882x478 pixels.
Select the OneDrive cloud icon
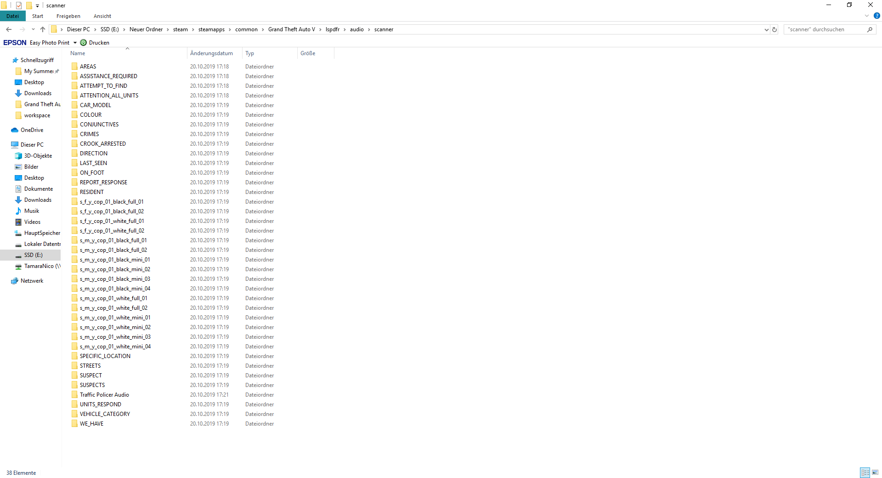pos(15,130)
